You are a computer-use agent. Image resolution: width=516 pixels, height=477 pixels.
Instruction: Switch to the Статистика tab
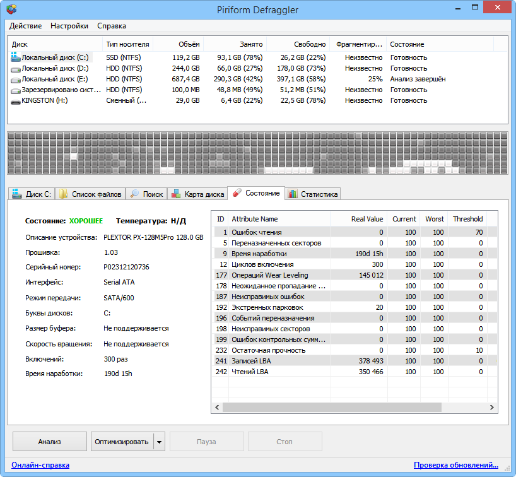click(313, 194)
